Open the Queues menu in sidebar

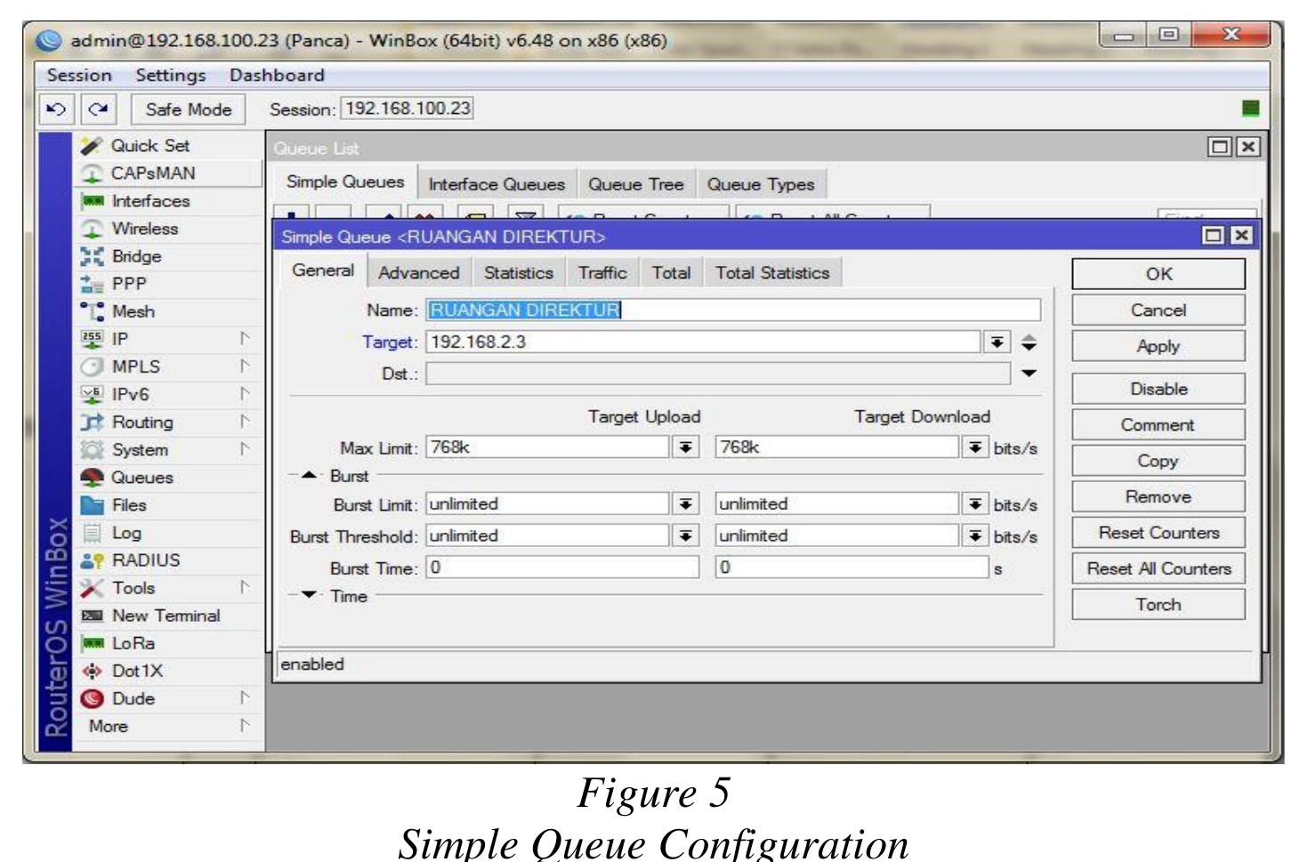coord(141,477)
